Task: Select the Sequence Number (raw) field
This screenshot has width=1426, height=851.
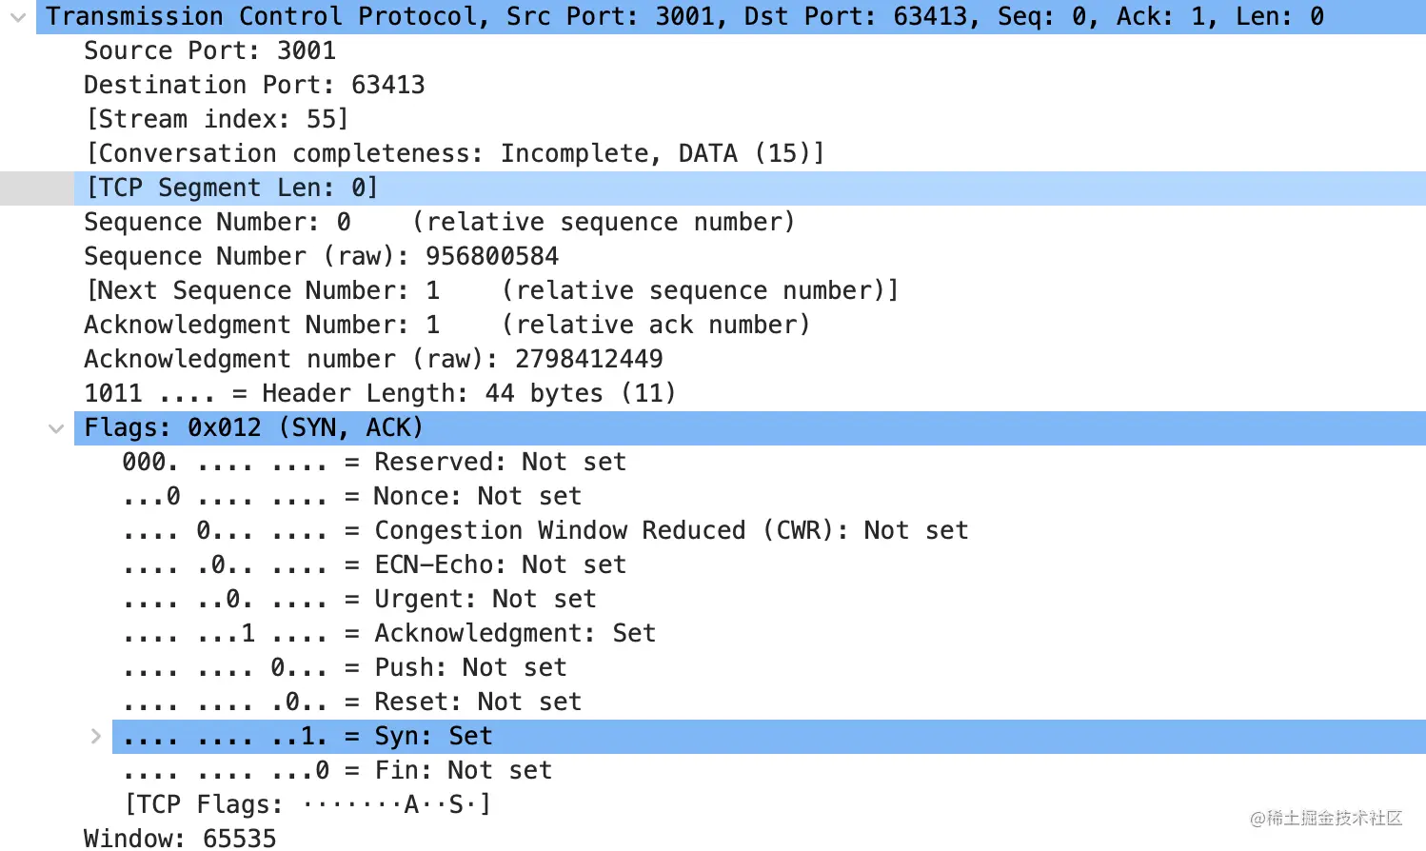Action: [321, 257]
